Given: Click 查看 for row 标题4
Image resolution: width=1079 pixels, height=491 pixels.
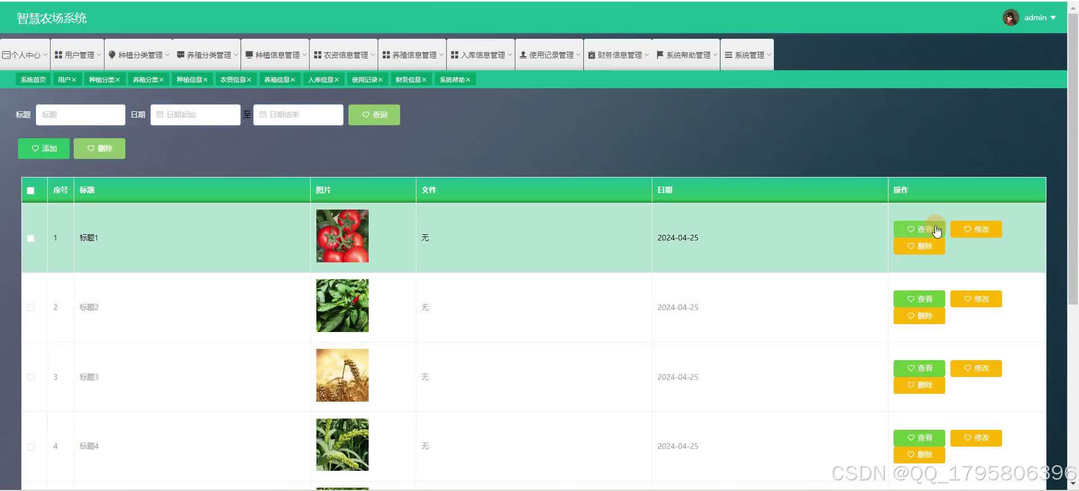Looking at the screenshot, I should click(x=919, y=438).
